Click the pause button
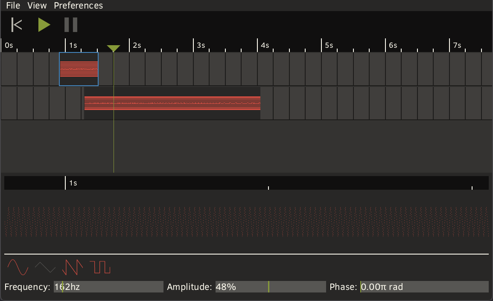Viewport: 493px width, 301px height. [70, 25]
